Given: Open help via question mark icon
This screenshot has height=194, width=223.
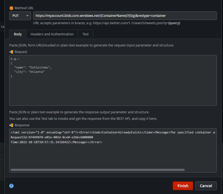Looking at the screenshot, I should coord(11,186).
